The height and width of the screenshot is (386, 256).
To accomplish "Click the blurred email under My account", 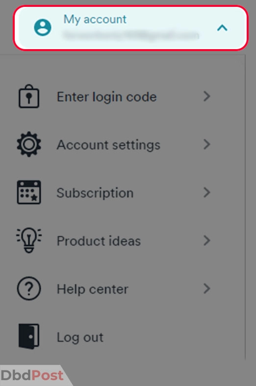I will tap(131, 35).
